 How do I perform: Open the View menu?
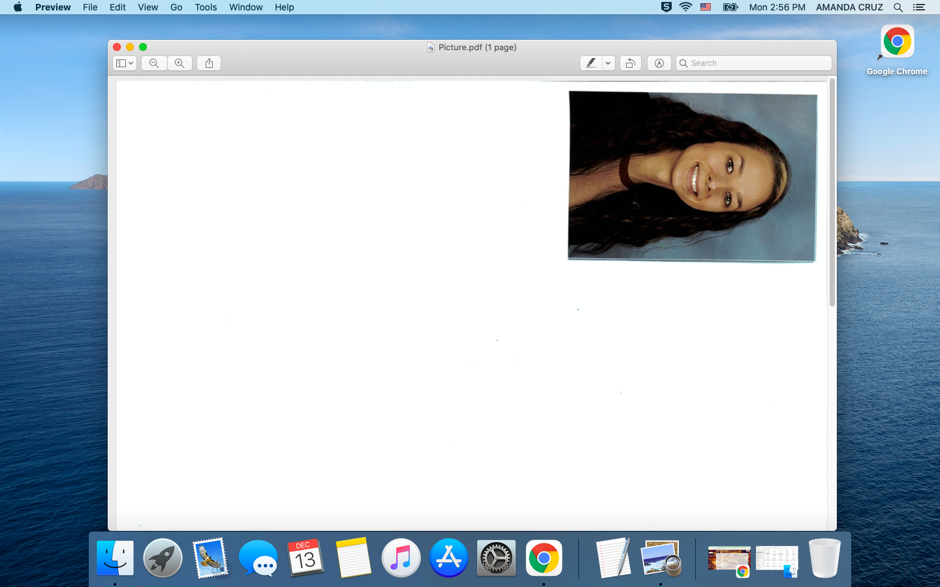(x=148, y=7)
